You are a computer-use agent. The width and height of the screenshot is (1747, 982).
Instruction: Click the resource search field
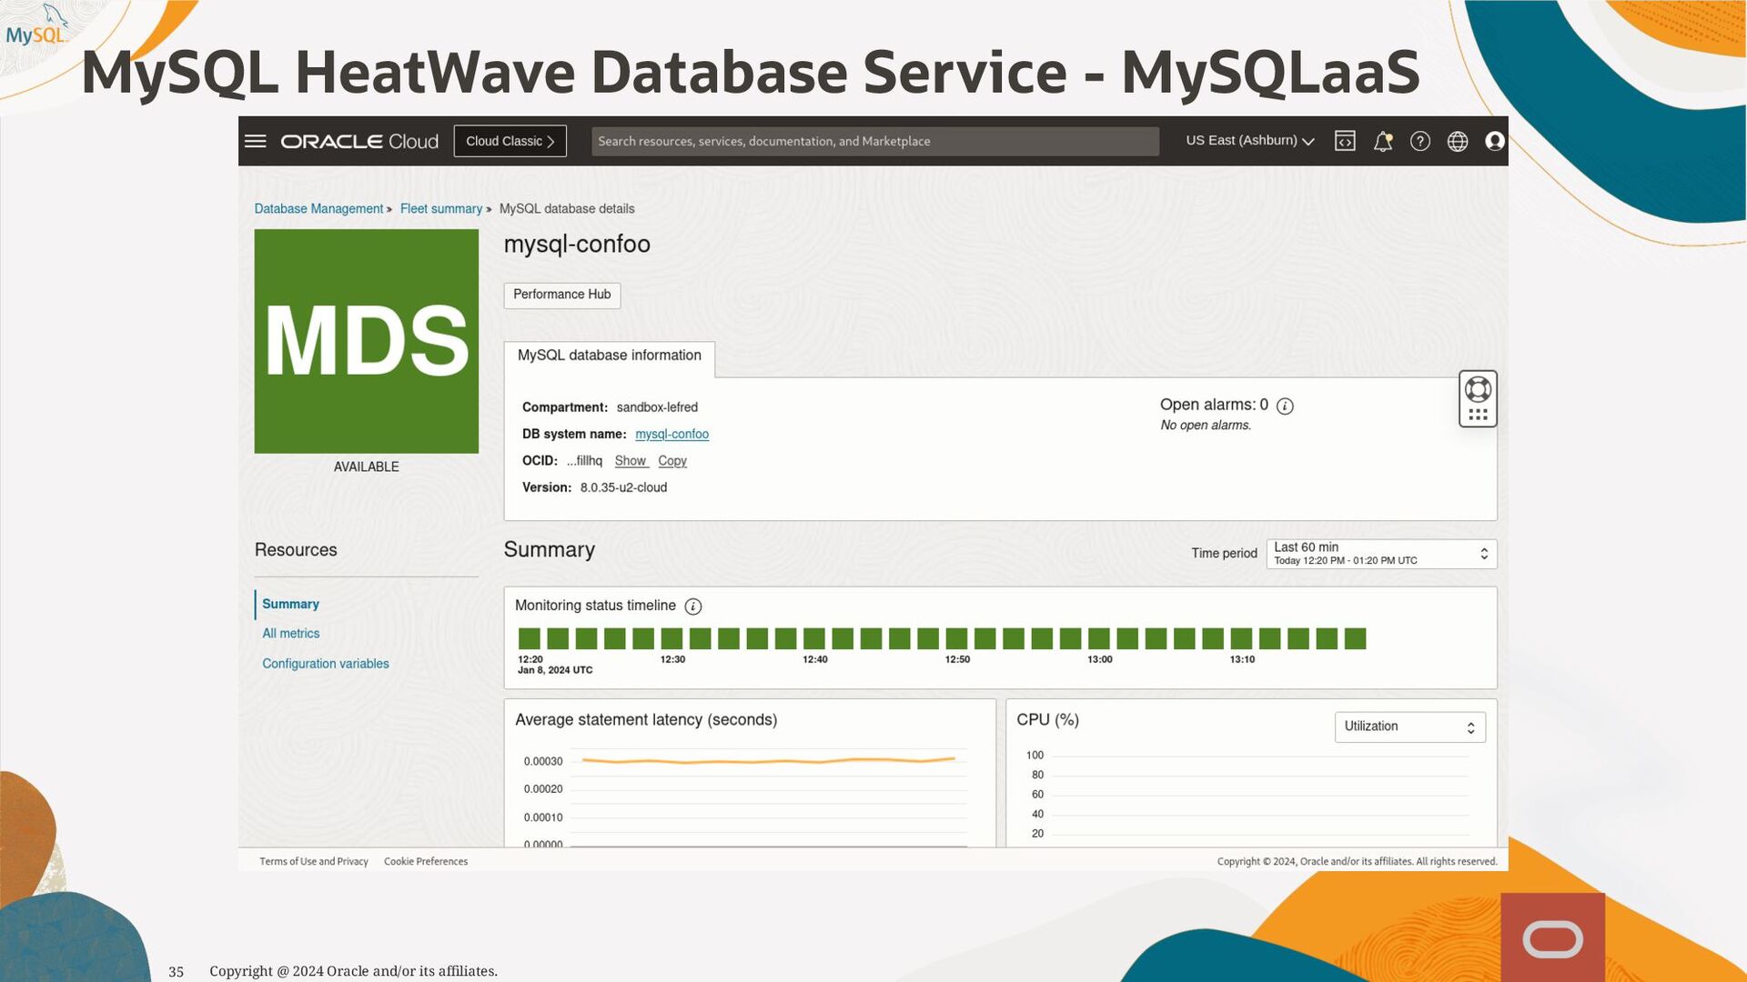coord(875,141)
